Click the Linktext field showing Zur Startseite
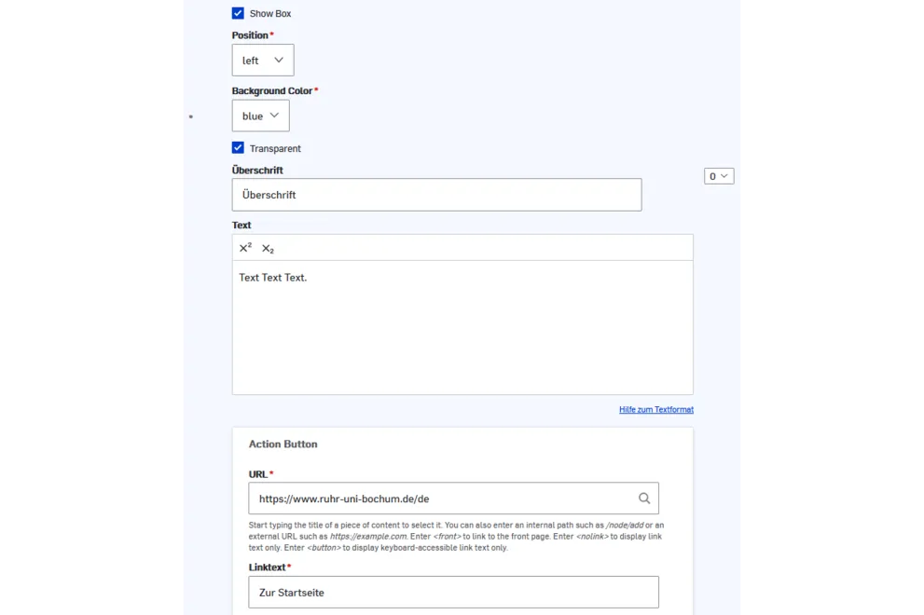The image size is (924, 615). pyautogui.click(x=453, y=592)
